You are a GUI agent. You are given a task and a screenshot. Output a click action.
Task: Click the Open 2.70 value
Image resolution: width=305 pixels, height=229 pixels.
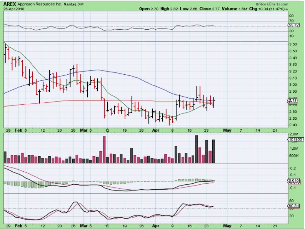click(x=148, y=9)
